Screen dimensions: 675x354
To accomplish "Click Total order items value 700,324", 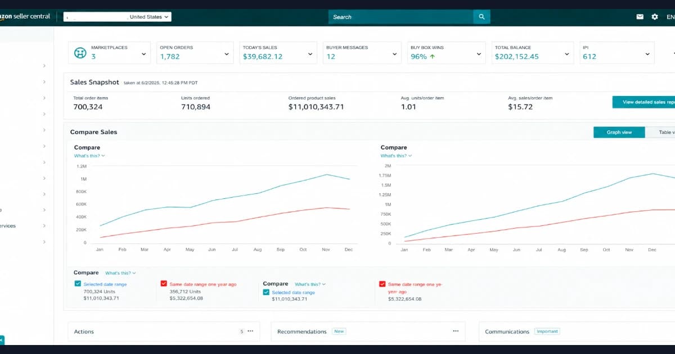I will (88, 107).
